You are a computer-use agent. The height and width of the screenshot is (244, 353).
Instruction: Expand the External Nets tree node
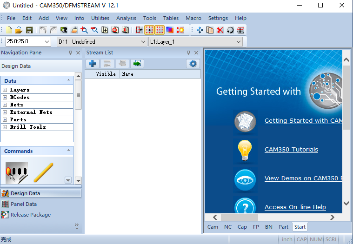click(5, 112)
